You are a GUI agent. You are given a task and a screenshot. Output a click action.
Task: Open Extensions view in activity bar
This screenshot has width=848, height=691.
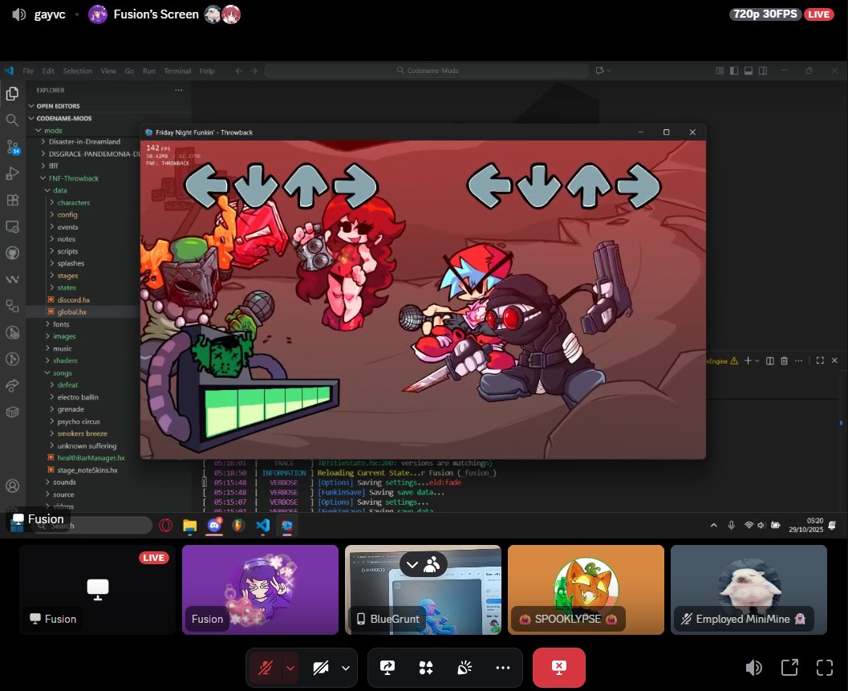click(x=13, y=200)
